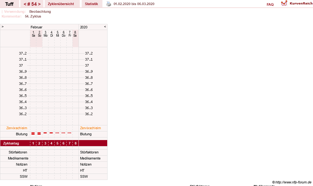
Task: Click the right Notizen row label
Action: coord(86,164)
